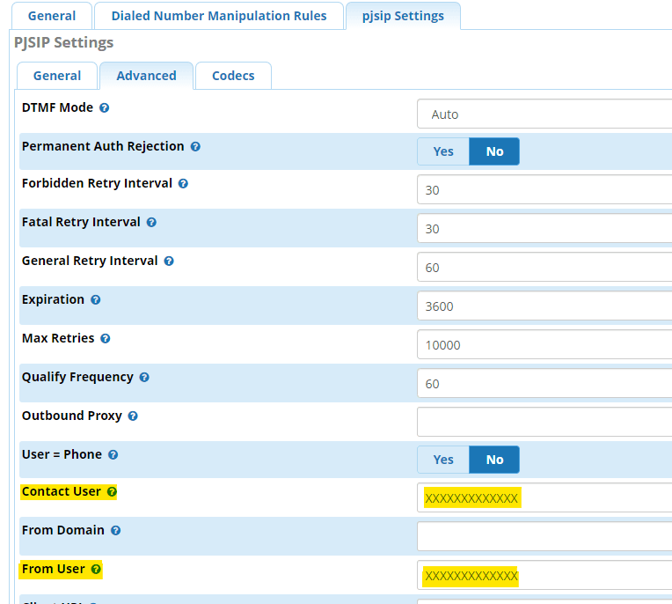Click the Contact User label text
Viewport: 672px width, 604px height.
point(62,491)
